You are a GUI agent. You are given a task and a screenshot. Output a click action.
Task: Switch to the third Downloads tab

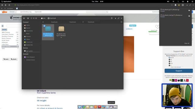(x=91, y=22)
